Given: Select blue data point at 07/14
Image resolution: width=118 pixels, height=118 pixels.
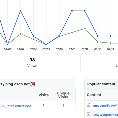Looking at the screenshot, I should tap(111, 36).
